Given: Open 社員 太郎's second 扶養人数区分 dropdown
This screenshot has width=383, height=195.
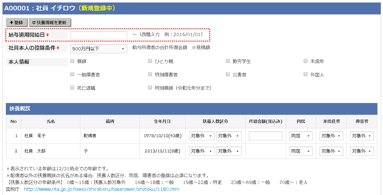Looking at the screenshot, I should coord(228,151).
